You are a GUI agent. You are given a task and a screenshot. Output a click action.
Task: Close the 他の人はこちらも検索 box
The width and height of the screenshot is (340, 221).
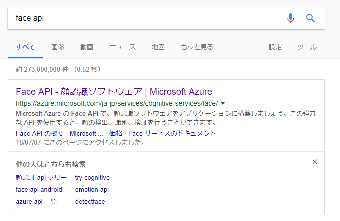coord(315,162)
